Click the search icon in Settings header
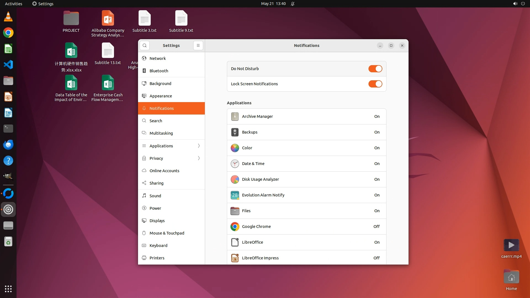The height and width of the screenshot is (298, 530). tap(144, 46)
